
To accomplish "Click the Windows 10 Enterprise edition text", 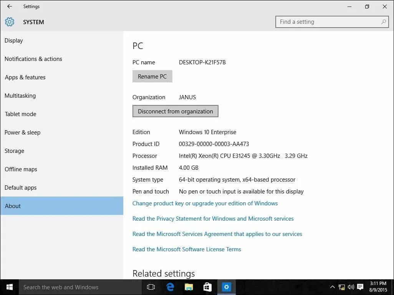I will click(x=207, y=132).
